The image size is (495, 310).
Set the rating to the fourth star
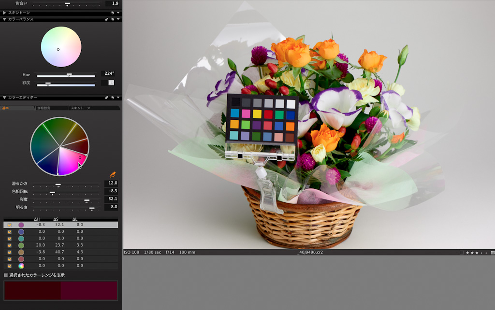tap(480, 253)
